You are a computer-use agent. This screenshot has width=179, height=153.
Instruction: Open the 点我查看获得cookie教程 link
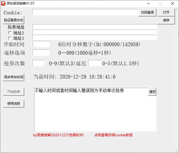(113, 135)
